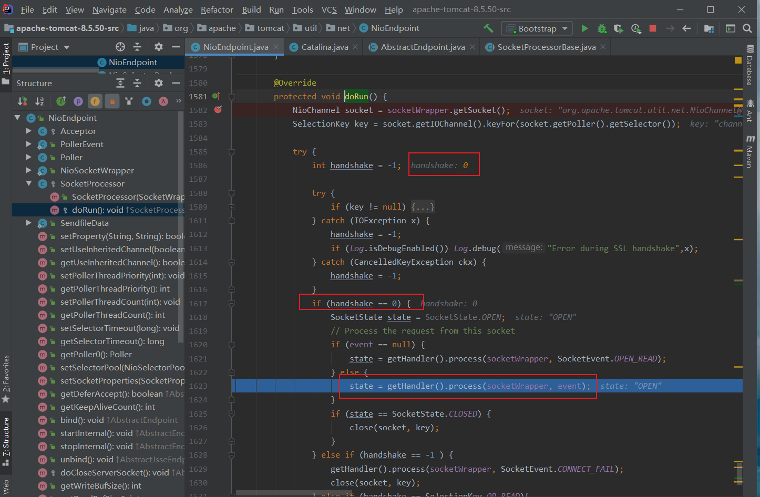Open the Navigate menu

click(109, 9)
